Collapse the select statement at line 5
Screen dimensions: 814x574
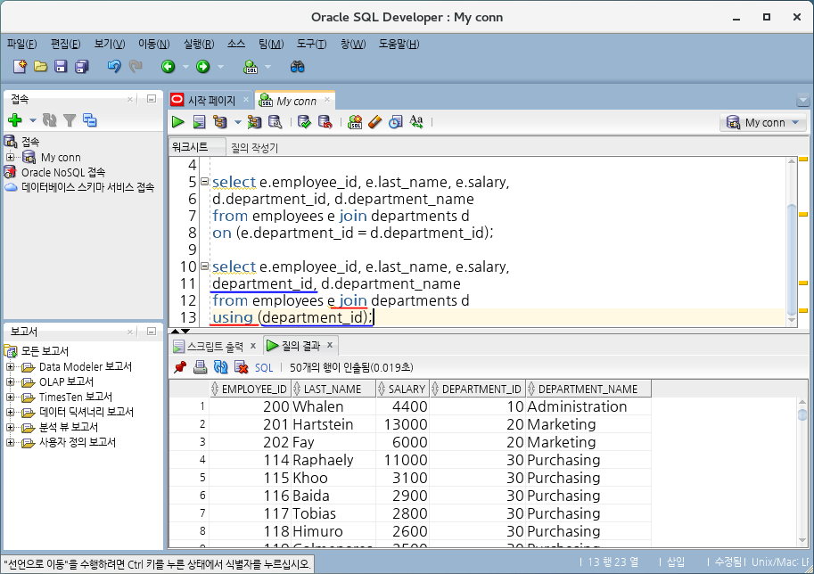[x=204, y=182]
